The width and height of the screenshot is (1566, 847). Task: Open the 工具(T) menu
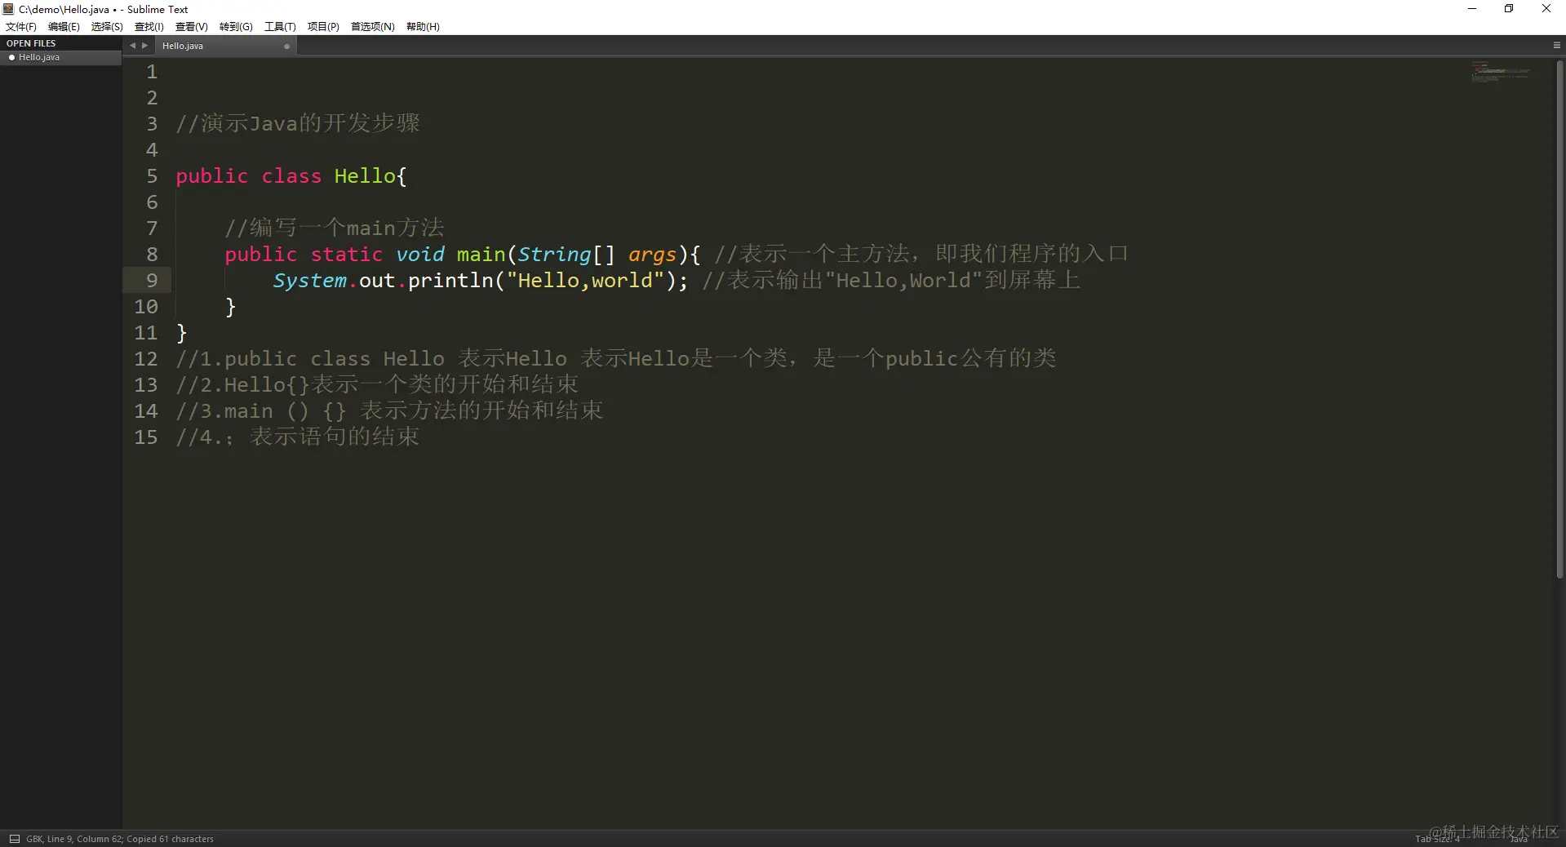(280, 26)
